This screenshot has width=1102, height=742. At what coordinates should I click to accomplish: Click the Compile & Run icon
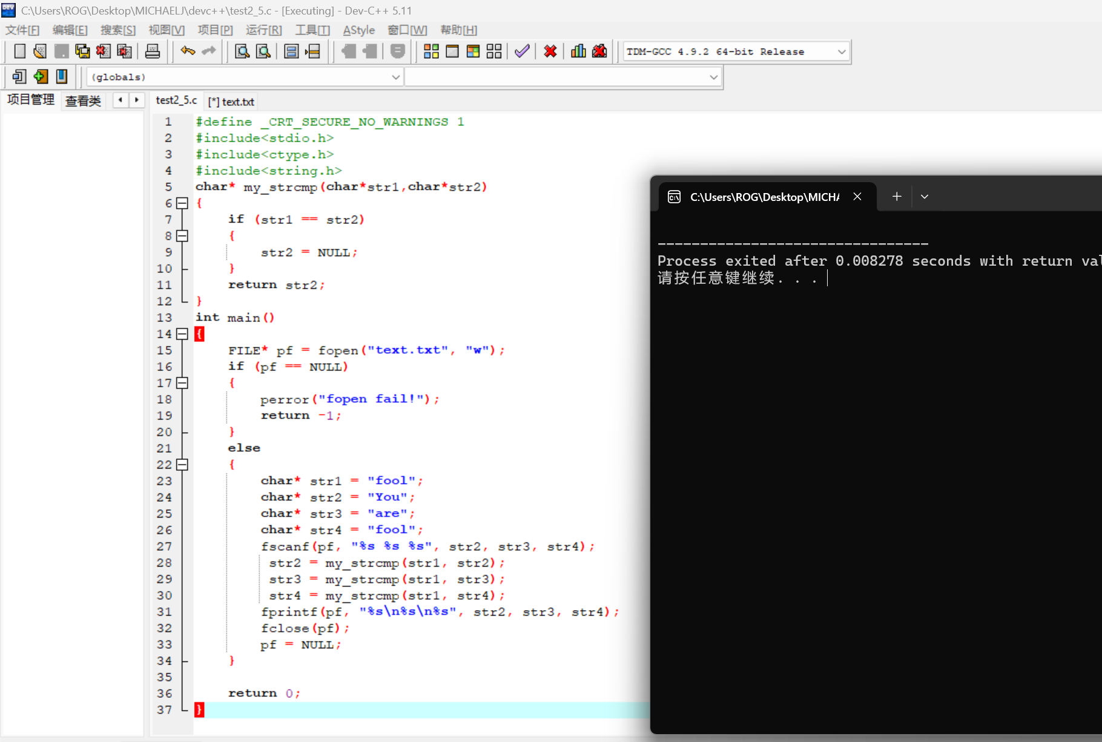tap(473, 51)
